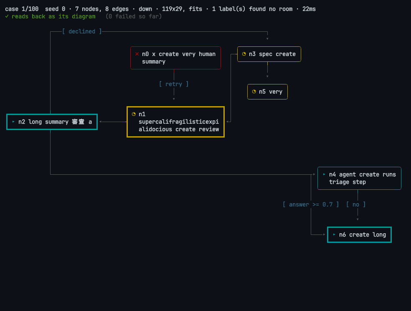The image size is (411, 311).
Task: Click '119x29, fits' in header
Action: tap(182, 9)
